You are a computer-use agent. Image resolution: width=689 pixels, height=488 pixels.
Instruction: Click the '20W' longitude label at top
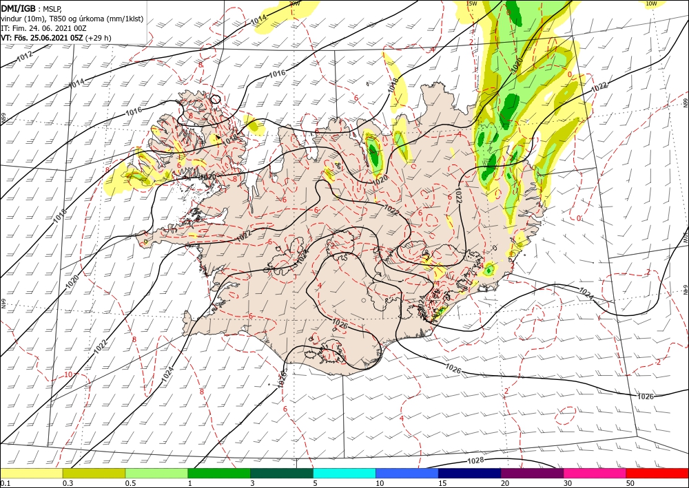(294, 4)
